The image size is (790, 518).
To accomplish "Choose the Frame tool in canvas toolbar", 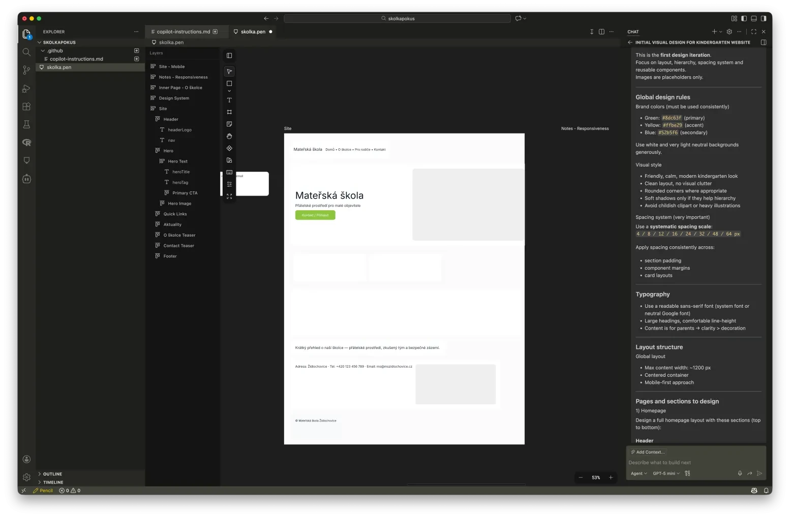I will click(229, 112).
